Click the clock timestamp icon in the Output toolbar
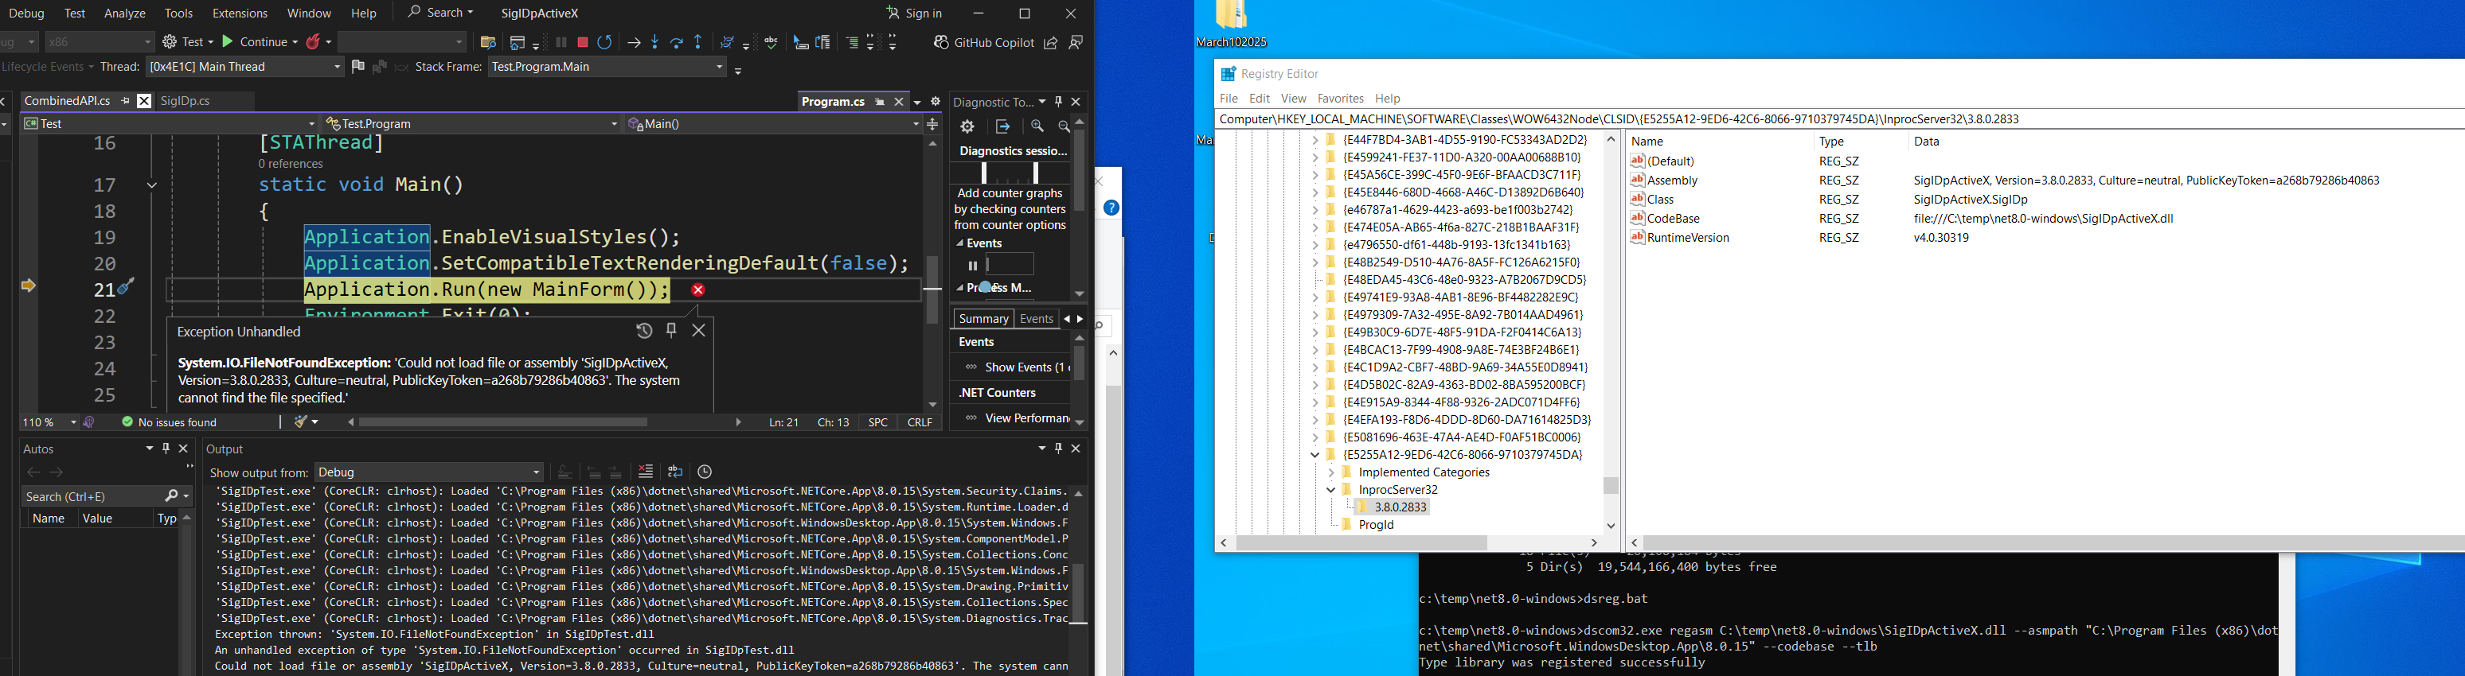The height and width of the screenshot is (676, 2465). pos(705,472)
